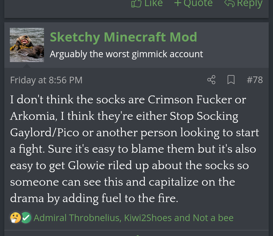Click the word "and" in the reactions summary
This screenshot has height=236, width=273.
(x=181, y=218)
